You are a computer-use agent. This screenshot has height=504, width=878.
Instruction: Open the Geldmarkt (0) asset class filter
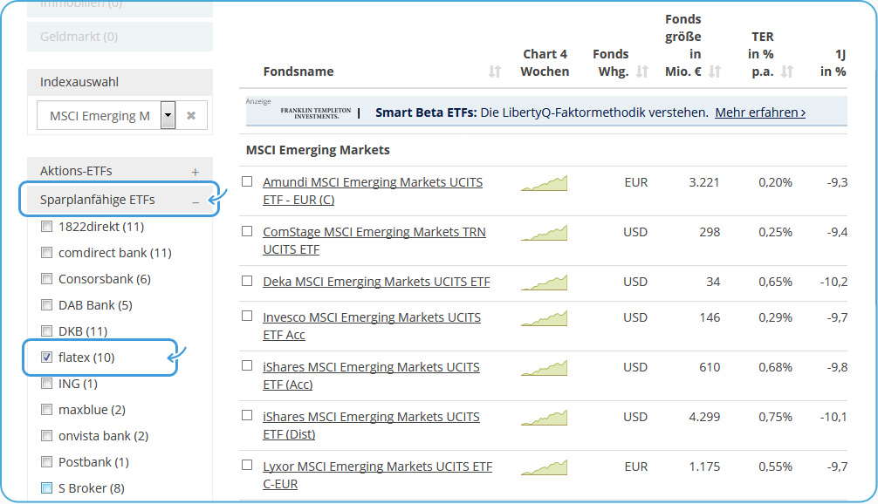pyautogui.click(x=120, y=37)
